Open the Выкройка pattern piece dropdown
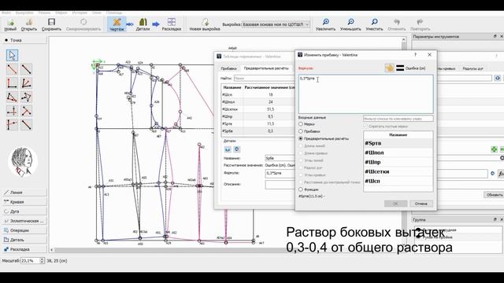This screenshot has width=504, height=283. [x=276, y=24]
